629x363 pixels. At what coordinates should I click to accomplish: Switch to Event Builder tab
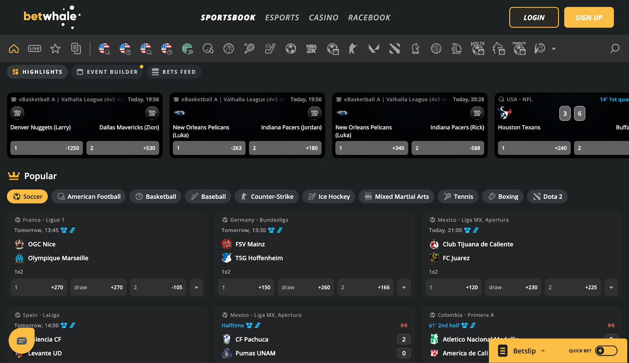[107, 72]
